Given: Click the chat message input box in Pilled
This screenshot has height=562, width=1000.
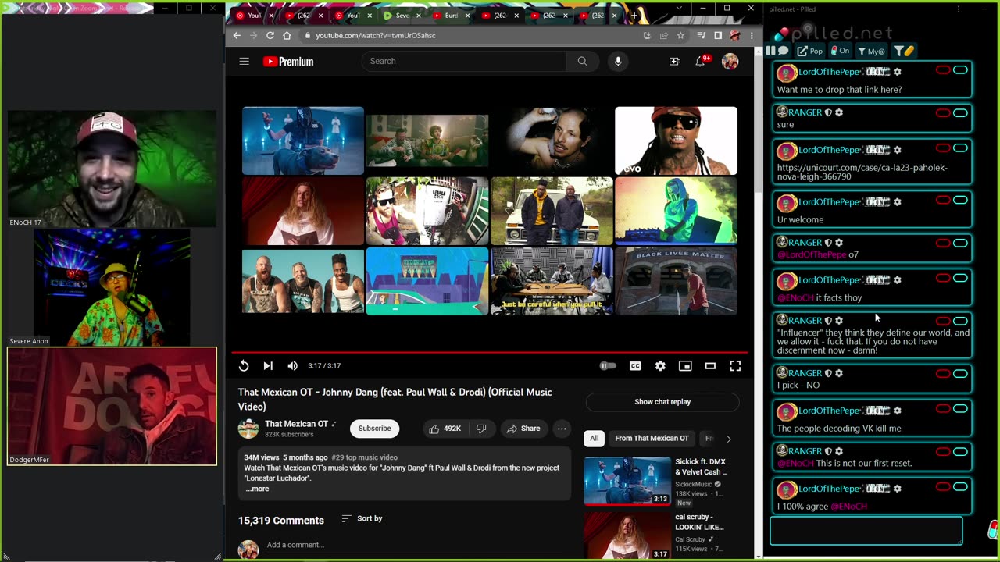Looking at the screenshot, I should (x=866, y=532).
